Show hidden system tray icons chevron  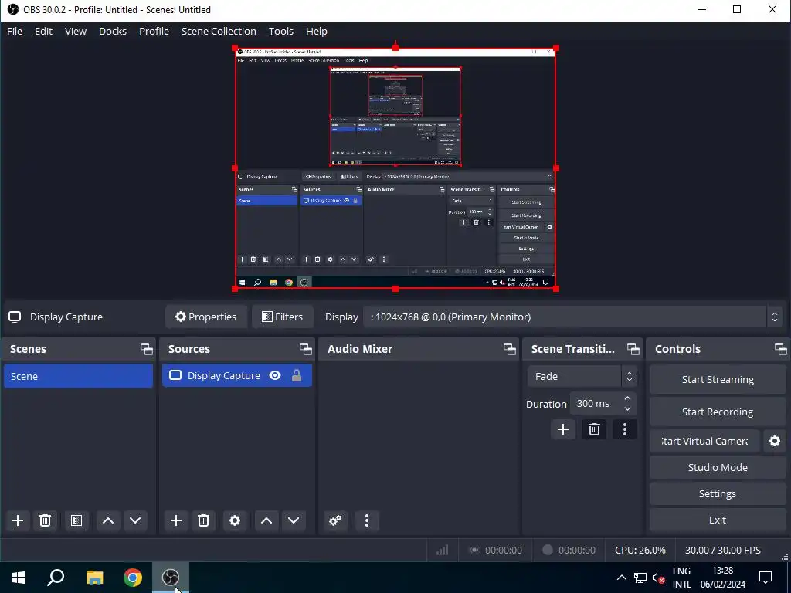[x=622, y=578]
